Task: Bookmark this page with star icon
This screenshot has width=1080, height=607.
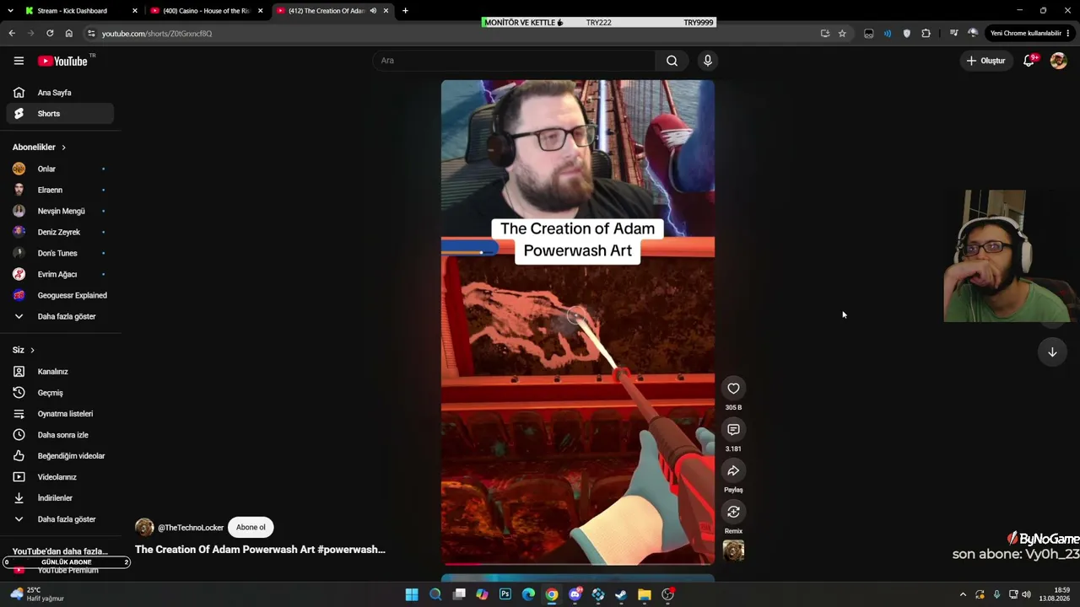Action: tap(842, 34)
